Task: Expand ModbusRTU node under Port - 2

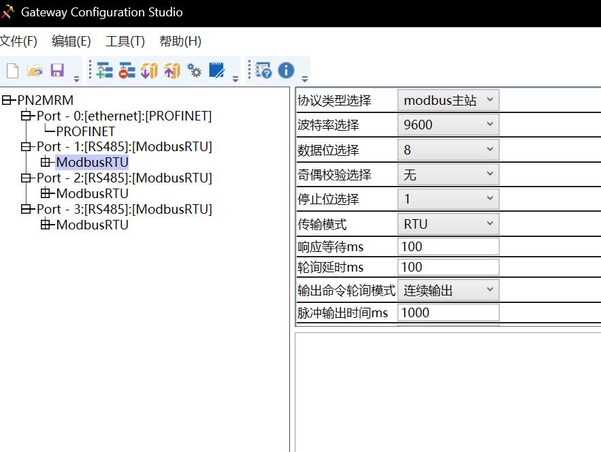Action: coord(46,193)
